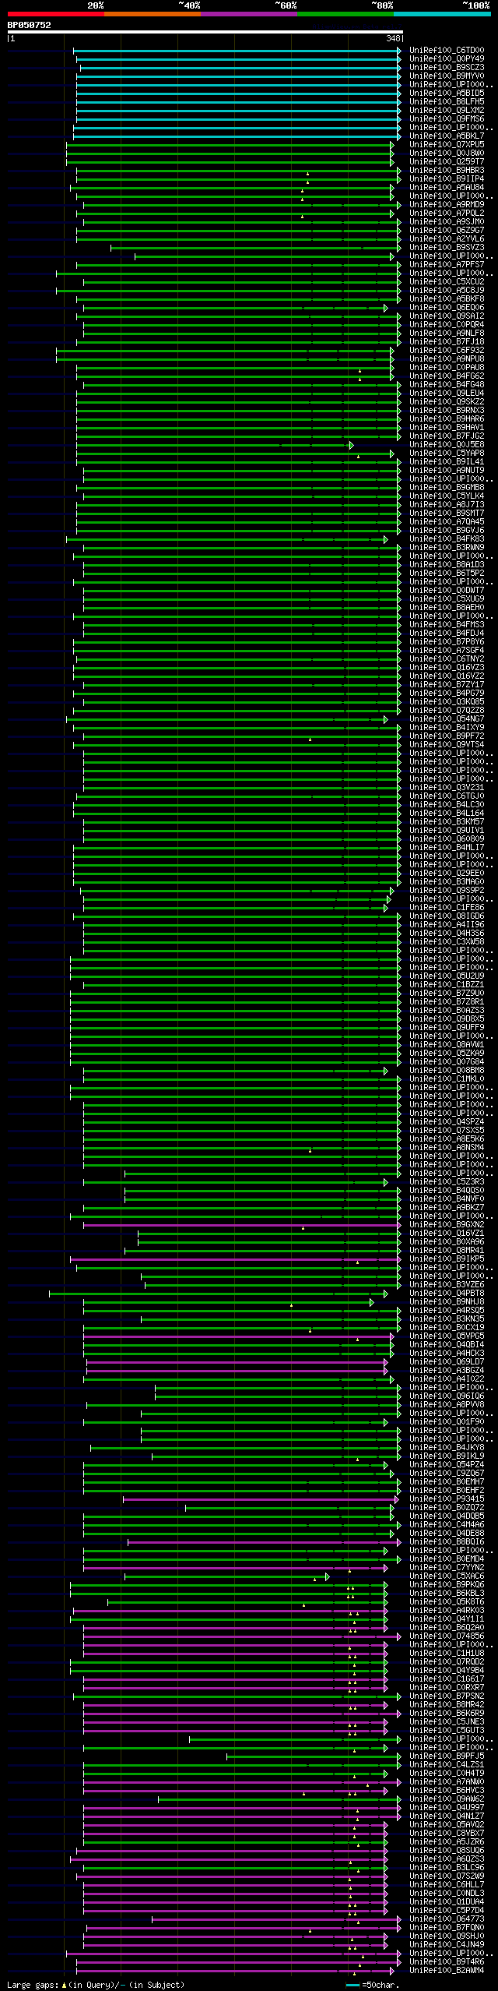
Task: Click the UniRef100_Q5VPG5 label
Action: point(447,1336)
